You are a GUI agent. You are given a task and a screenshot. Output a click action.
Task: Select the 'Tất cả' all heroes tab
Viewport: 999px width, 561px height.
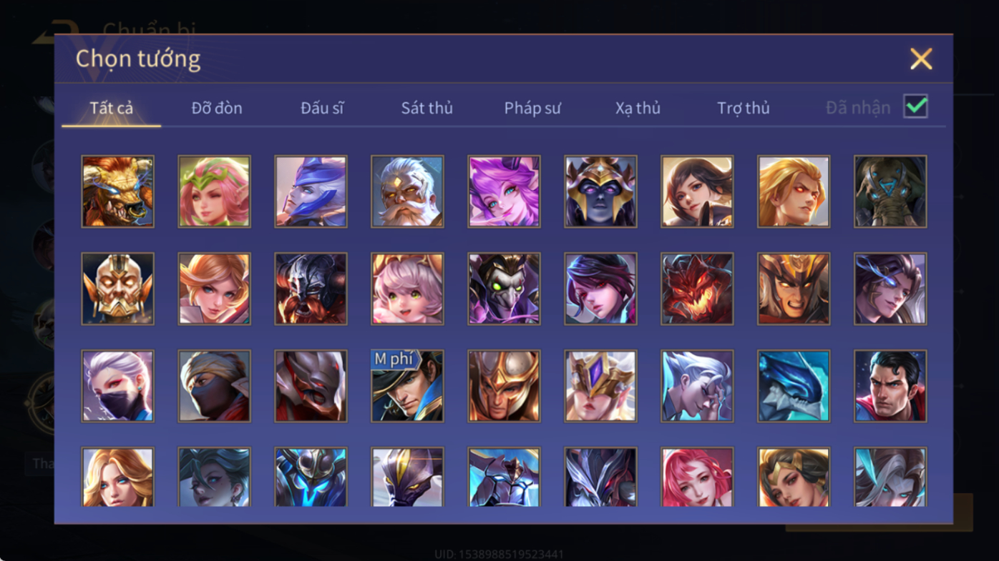tap(111, 108)
